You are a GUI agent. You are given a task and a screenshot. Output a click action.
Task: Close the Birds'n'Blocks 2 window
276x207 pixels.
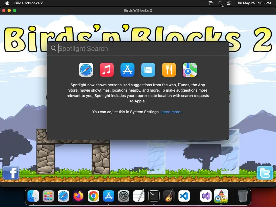coord(4,11)
